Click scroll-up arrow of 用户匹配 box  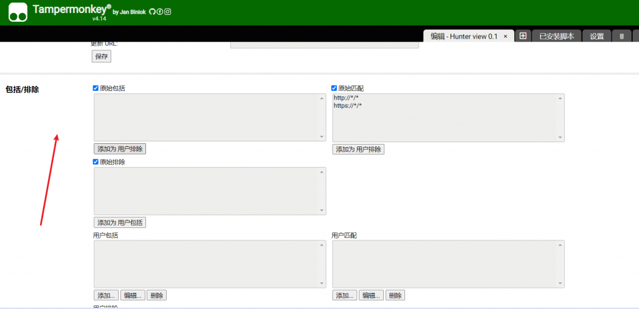(x=560, y=244)
